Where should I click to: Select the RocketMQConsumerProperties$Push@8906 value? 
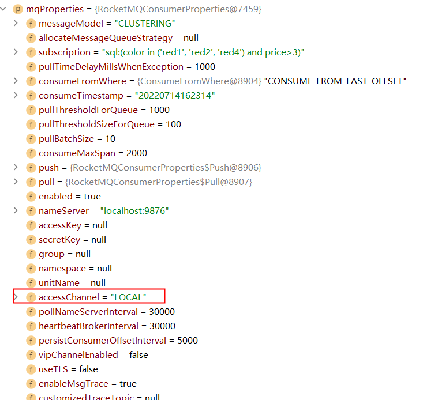(166, 168)
